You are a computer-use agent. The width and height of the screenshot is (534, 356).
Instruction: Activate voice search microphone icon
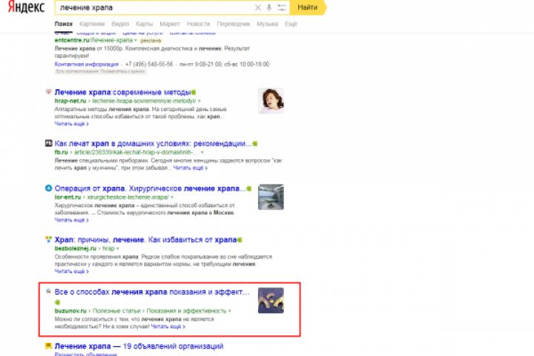269,7
